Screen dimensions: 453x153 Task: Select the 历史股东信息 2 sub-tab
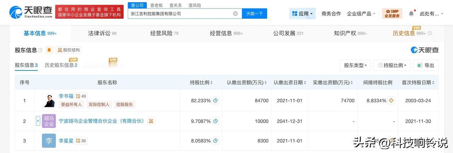[61, 65]
